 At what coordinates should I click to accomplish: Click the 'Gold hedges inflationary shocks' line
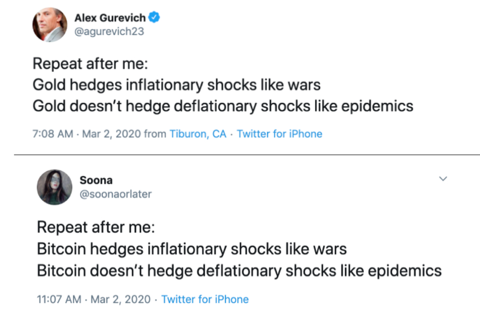[x=176, y=85]
